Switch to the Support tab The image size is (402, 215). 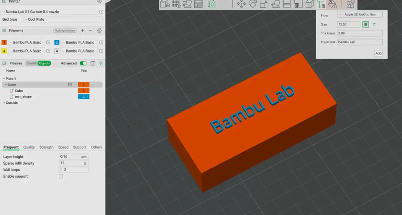(80, 147)
